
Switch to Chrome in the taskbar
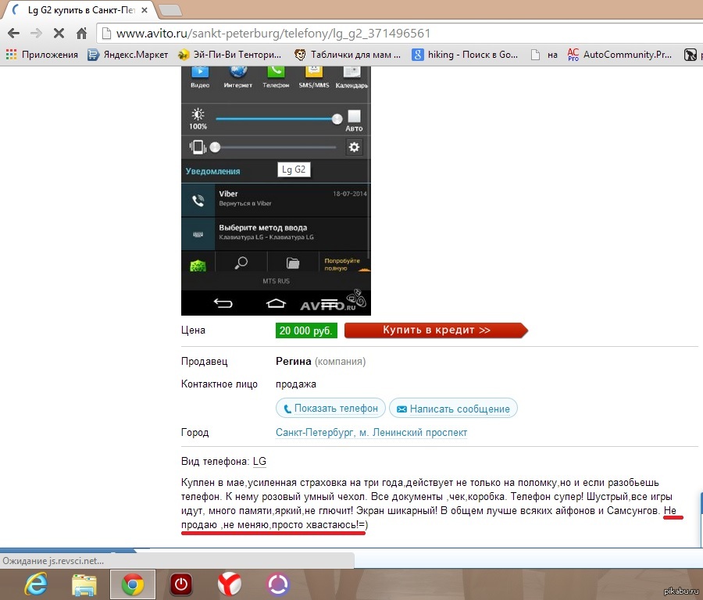click(x=133, y=584)
